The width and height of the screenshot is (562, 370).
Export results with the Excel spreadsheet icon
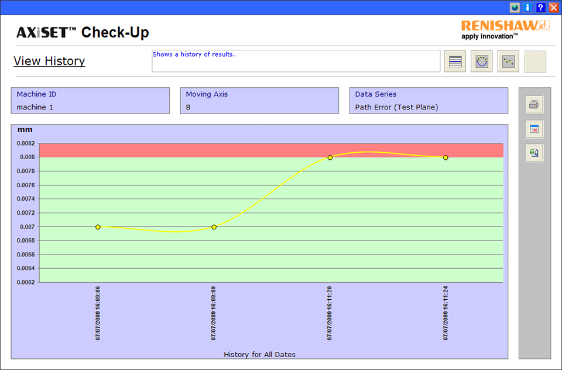534,153
